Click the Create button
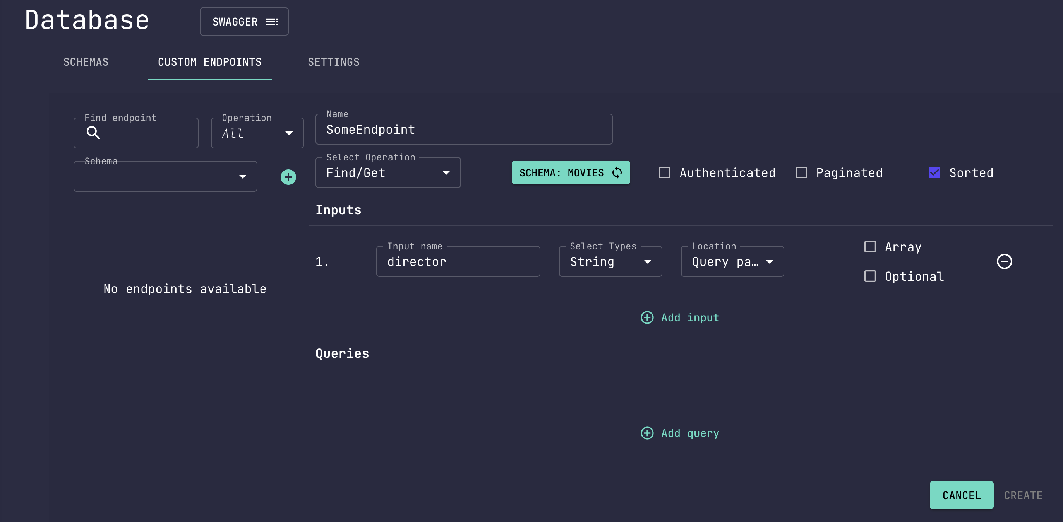The image size is (1063, 522). point(1023,495)
